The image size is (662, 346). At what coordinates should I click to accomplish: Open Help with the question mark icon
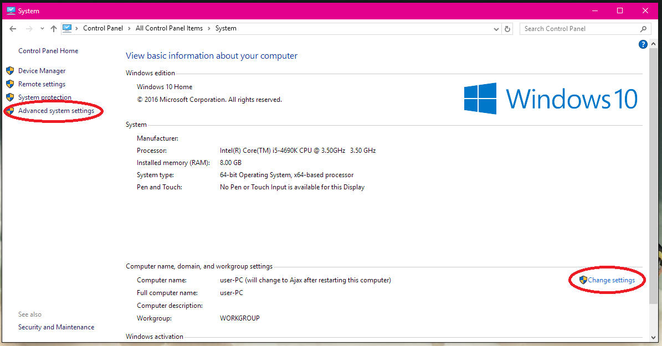(x=643, y=44)
